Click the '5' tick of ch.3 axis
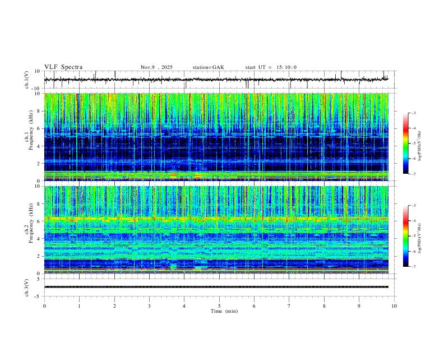The width and height of the screenshot is (444, 343). coord(39,279)
